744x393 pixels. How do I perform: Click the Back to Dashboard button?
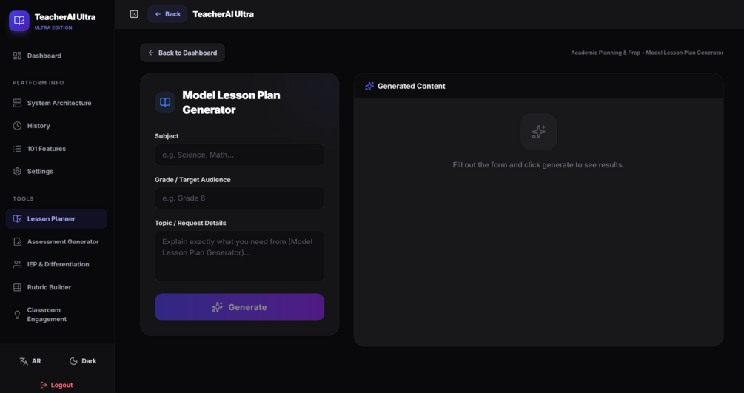182,53
